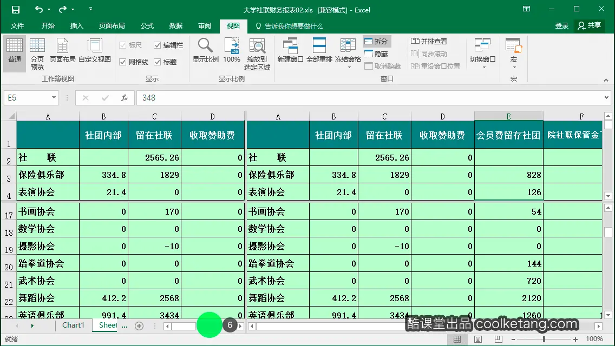Switch to the 数据 tab

coord(176,26)
